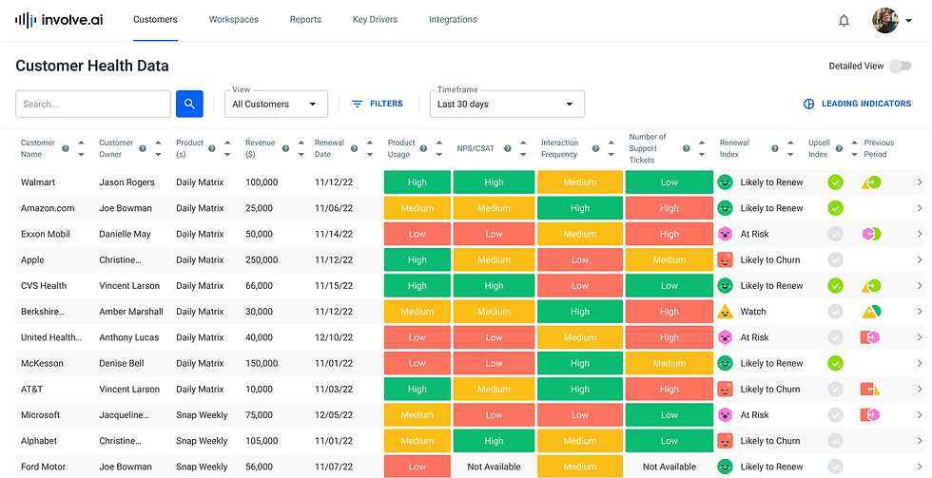Click the Product(s) help icon
This screenshot has width=932, height=478.
click(x=212, y=148)
